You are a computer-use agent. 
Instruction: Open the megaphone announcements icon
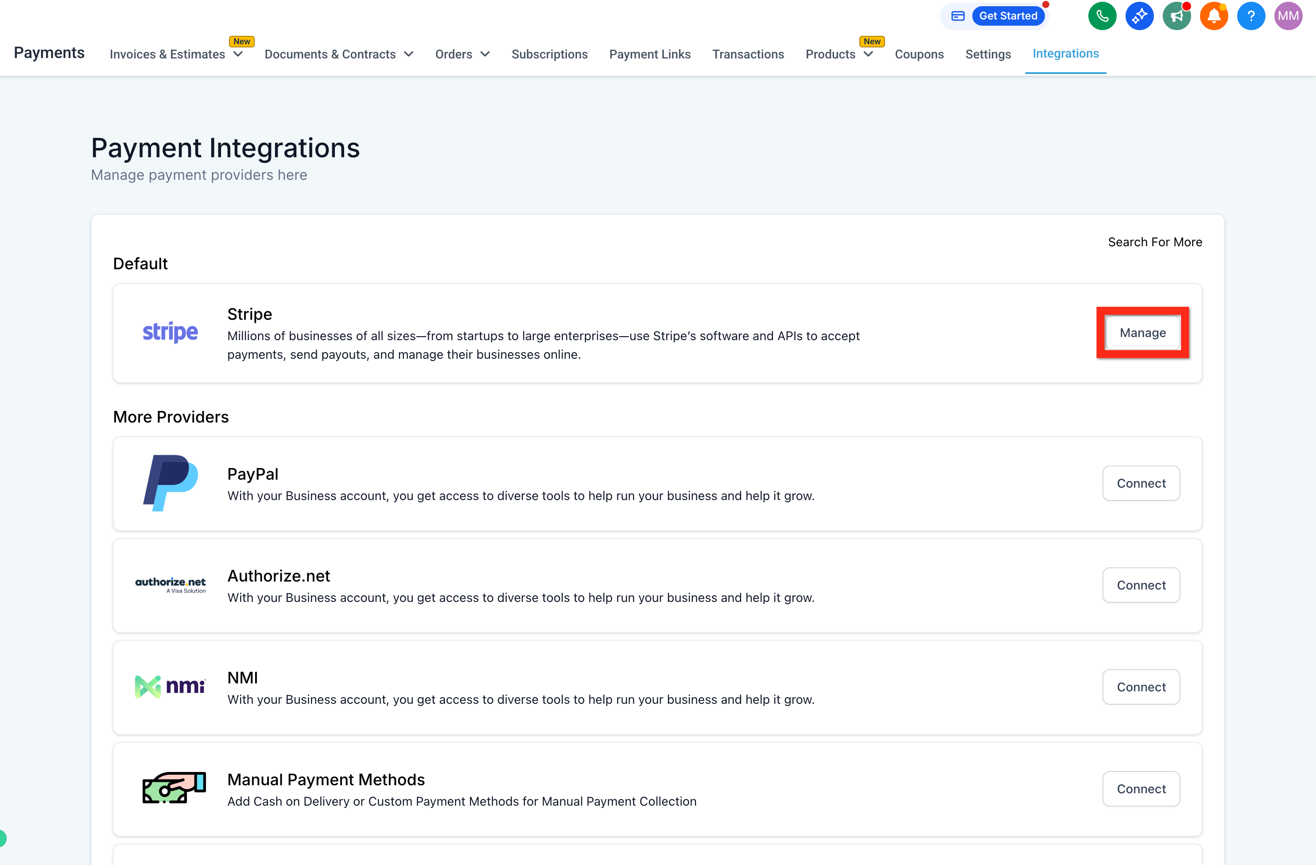pyautogui.click(x=1176, y=16)
